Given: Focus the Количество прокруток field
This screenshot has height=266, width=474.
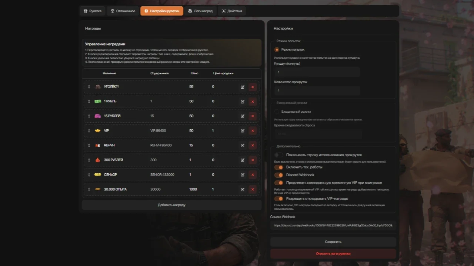Looking at the screenshot, I should [x=317, y=91].
